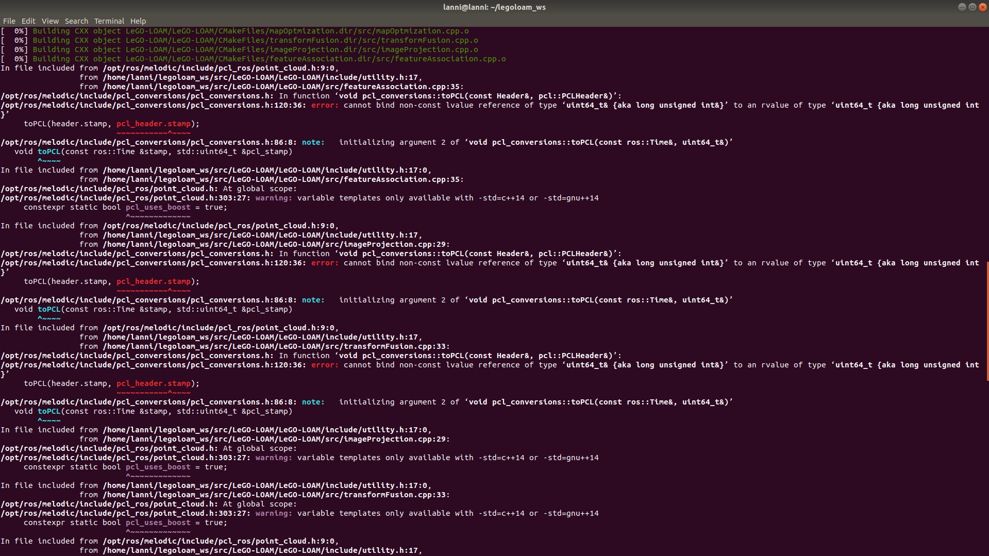Click the first red 'error:' label
Image resolution: width=989 pixels, height=556 pixels.
click(x=325, y=105)
